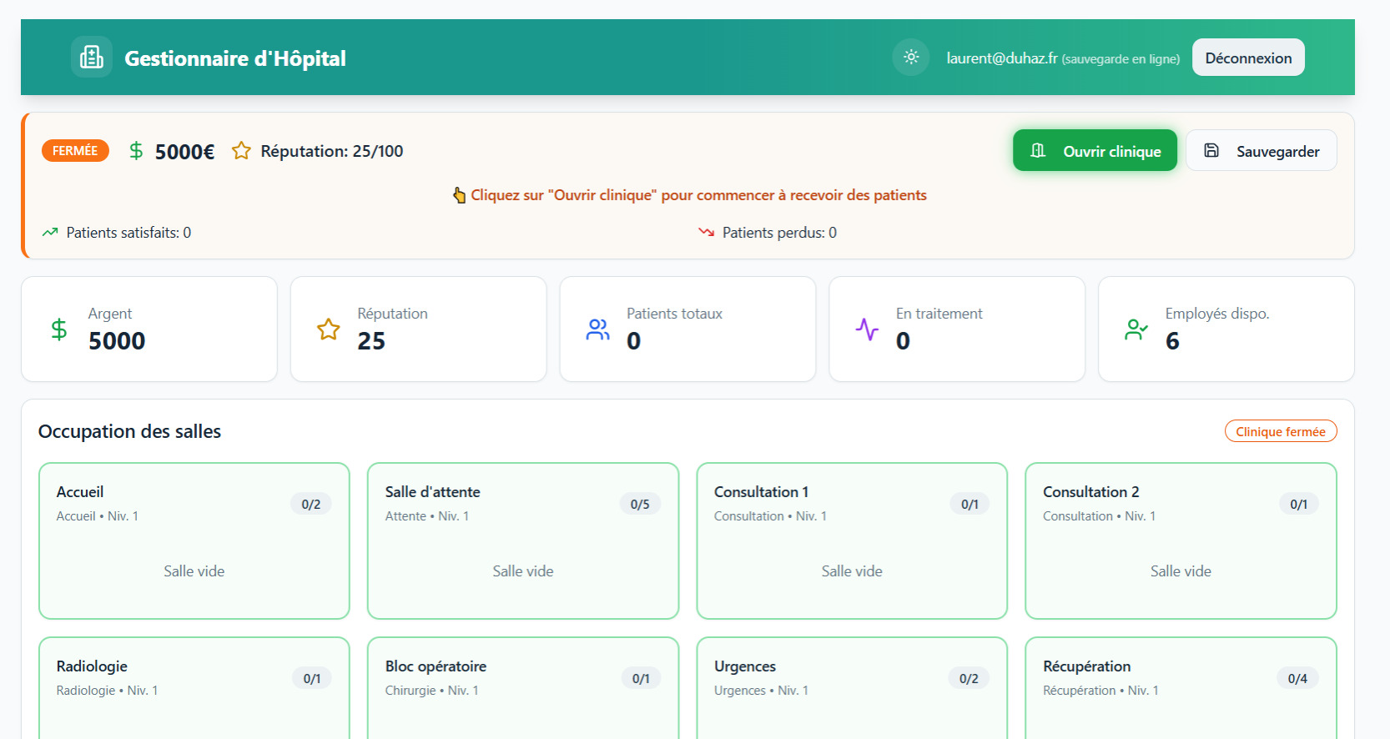Viewport: 1390px width, 739px height.
Task: Click the Déconnexion button
Action: click(1248, 58)
